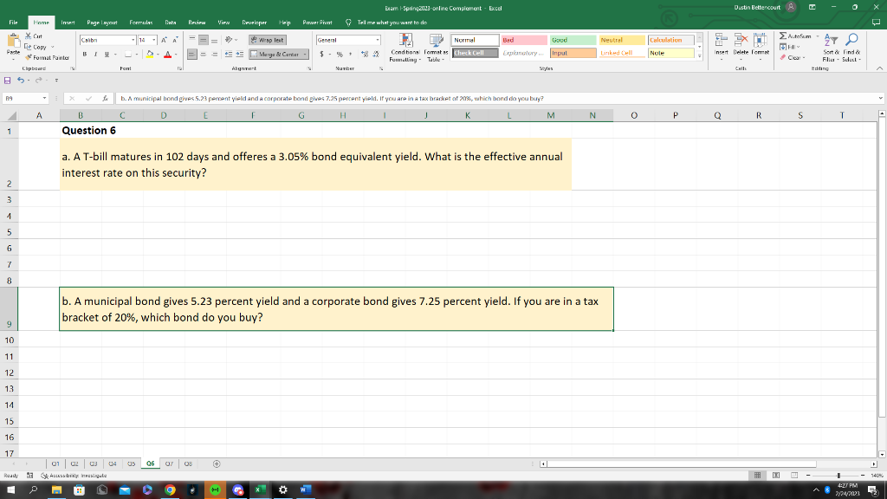Increase the font size

coord(164,40)
